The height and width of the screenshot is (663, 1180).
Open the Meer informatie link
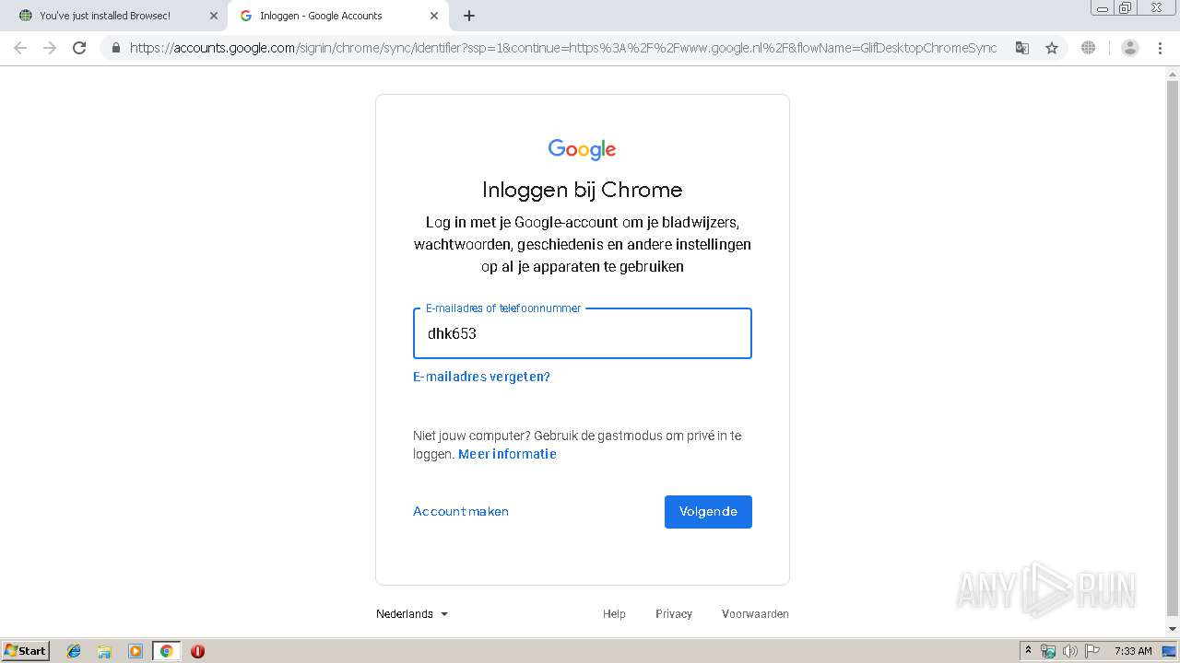tap(507, 454)
